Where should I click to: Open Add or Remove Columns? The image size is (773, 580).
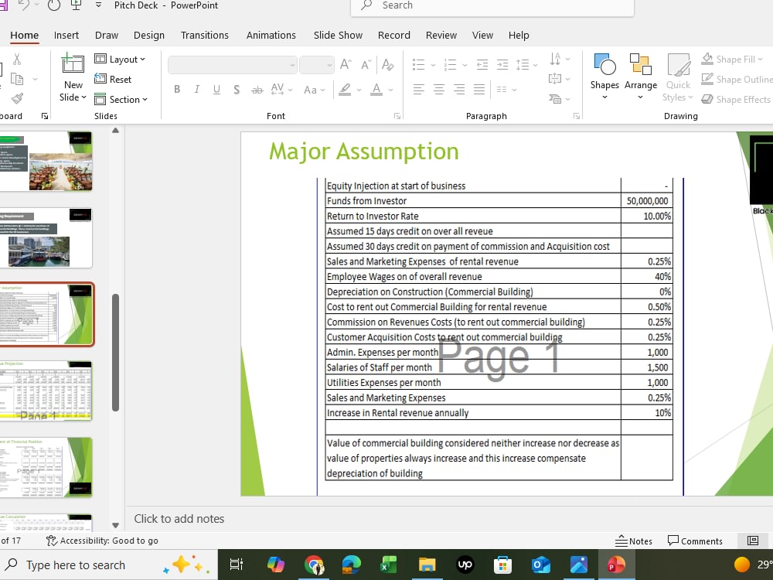point(506,89)
